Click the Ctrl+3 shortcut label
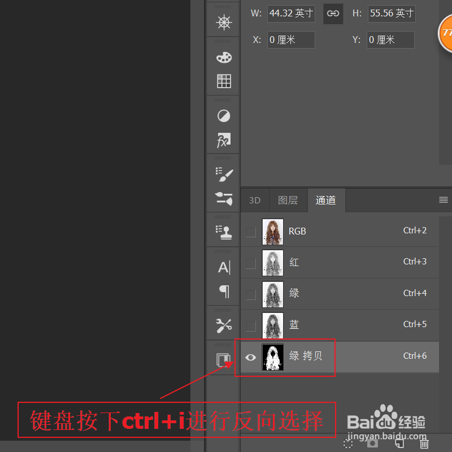 pos(415,262)
